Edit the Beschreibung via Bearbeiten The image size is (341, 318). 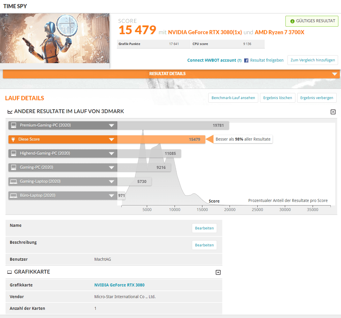(x=204, y=245)
